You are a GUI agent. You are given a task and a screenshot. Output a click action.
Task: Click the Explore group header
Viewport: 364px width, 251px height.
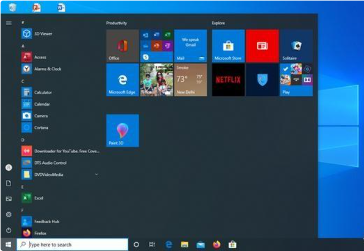[219, 23]
